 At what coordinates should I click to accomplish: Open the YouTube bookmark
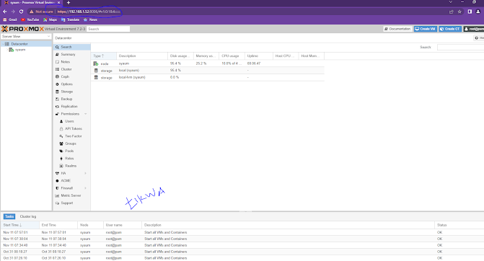click(30, 19)
